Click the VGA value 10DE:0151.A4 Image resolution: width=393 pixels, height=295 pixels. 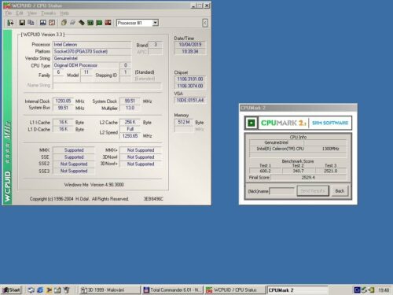[190, 100]
